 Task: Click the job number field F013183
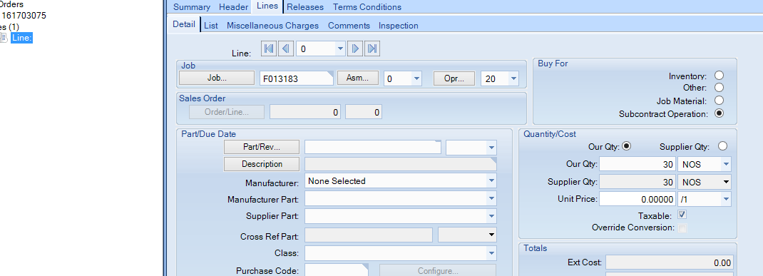[x=297, y=78]
